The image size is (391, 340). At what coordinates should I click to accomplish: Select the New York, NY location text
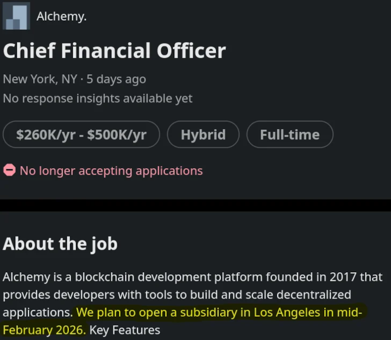[x=40, y=79]
